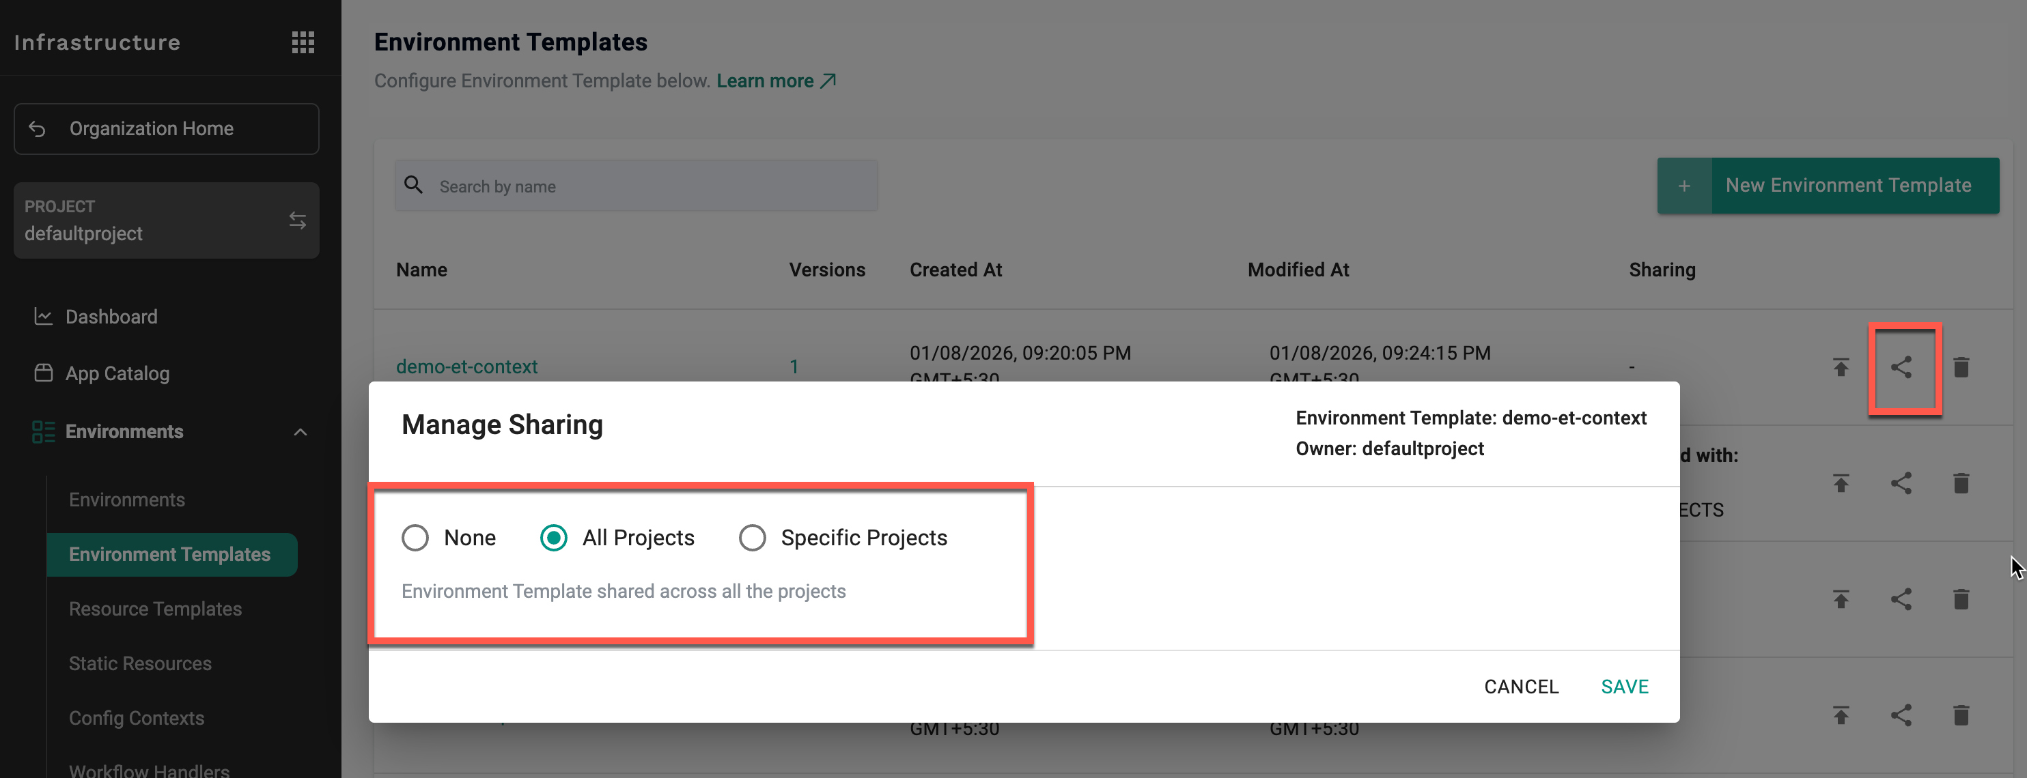
Task: Click the publish upload icon for demo-et-context
Action: tap(1841, 367)
